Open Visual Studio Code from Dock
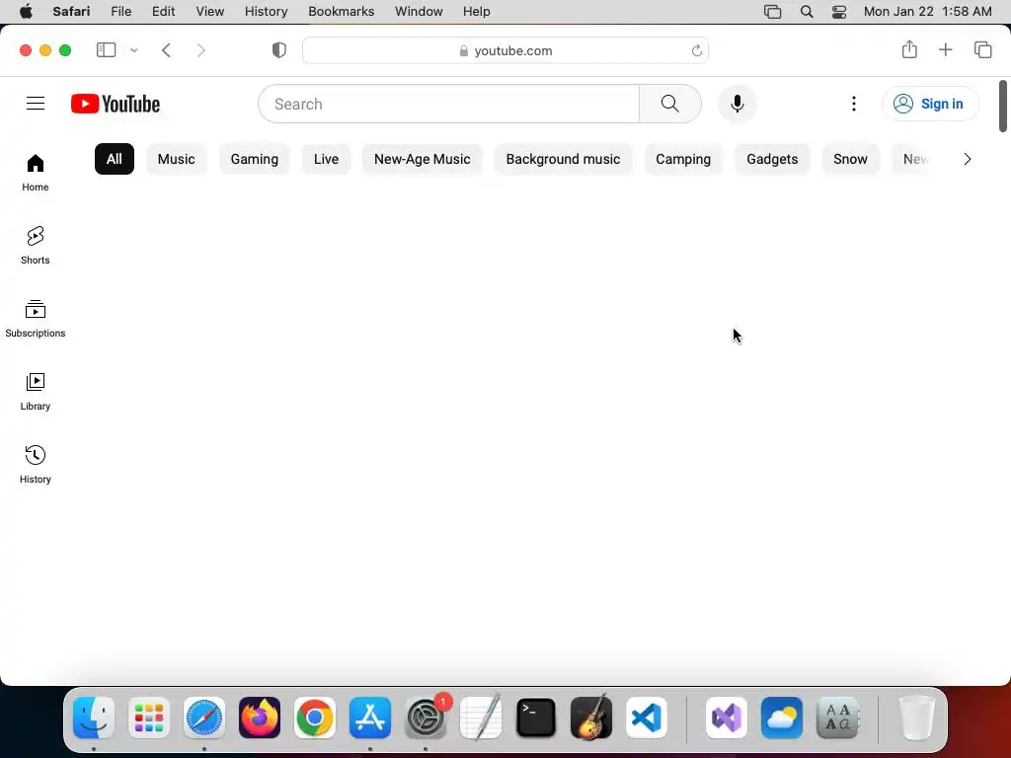This screenshot has width=1011, height=758. tap(647, 718)
